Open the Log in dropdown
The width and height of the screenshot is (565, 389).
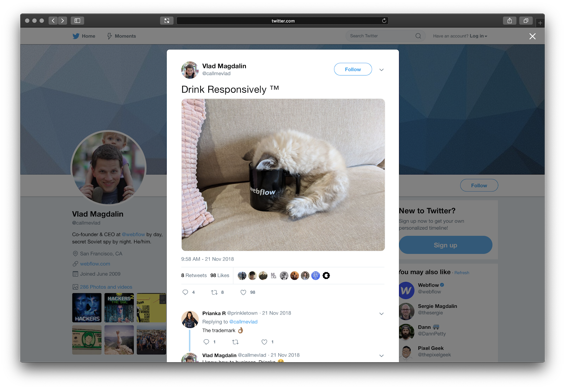tap(478, 36)
